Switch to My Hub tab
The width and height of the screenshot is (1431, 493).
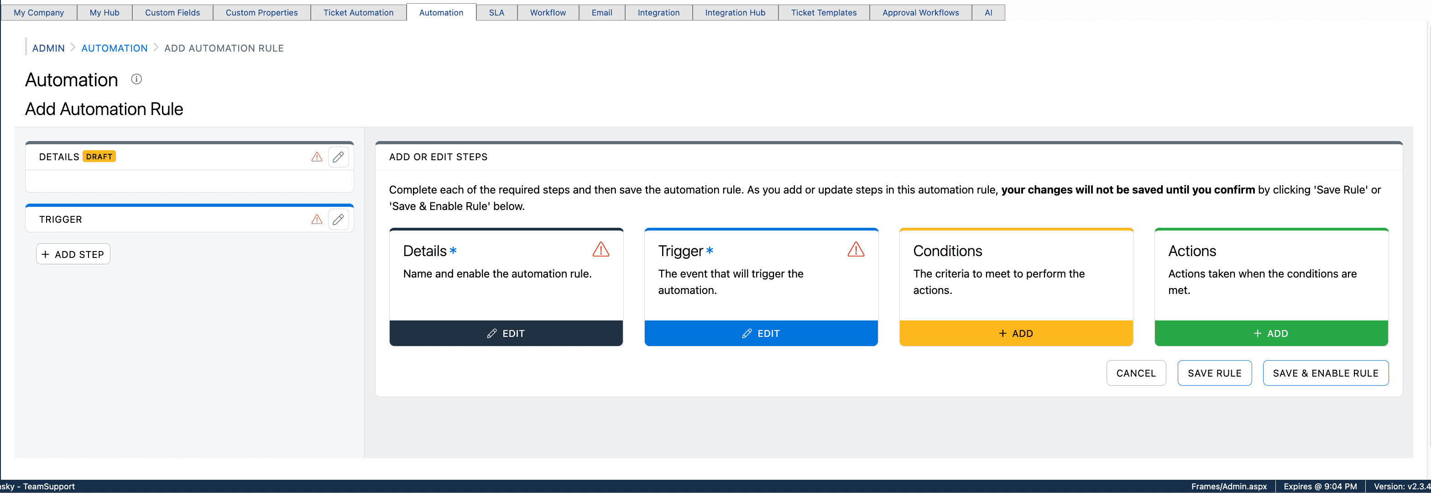point(104,12)
